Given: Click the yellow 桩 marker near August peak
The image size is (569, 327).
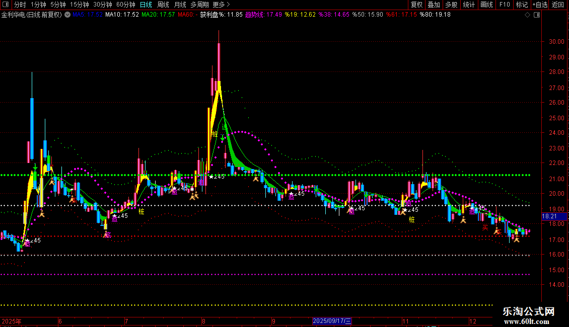Looking at the screenshot, I should click(215, 134).
